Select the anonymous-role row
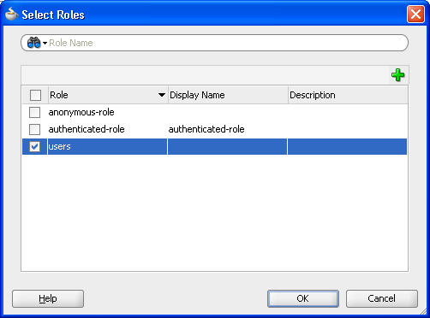Image resolution: width=430 pixels, height=318 pixels. pos(214,112)
